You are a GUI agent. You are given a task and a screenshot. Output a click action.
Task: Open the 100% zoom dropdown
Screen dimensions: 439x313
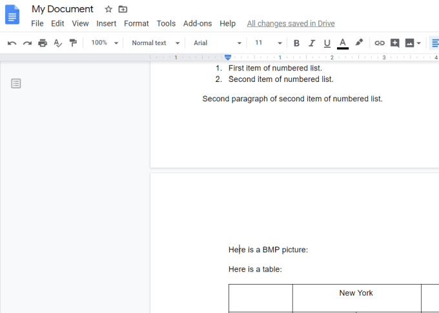(x=105, y=43)
